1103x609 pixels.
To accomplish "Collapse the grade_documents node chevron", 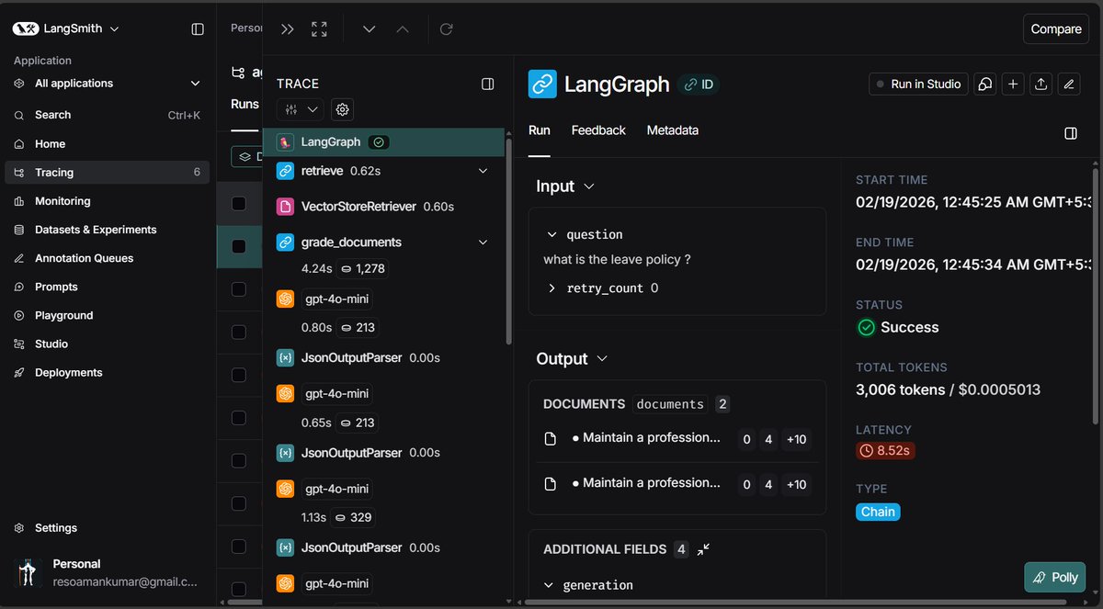I will click(483, 242).
